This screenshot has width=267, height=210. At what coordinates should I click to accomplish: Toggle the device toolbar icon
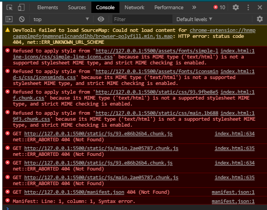coord(21,8)
